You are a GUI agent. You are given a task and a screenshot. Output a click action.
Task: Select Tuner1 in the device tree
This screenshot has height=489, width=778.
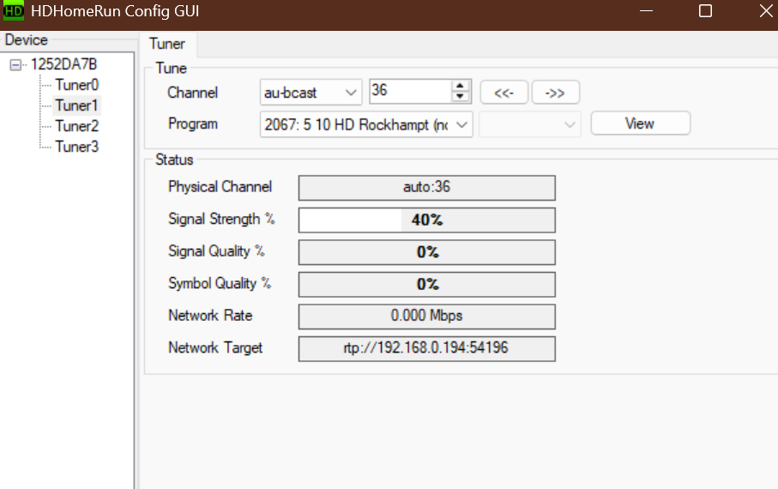point(76,106)
